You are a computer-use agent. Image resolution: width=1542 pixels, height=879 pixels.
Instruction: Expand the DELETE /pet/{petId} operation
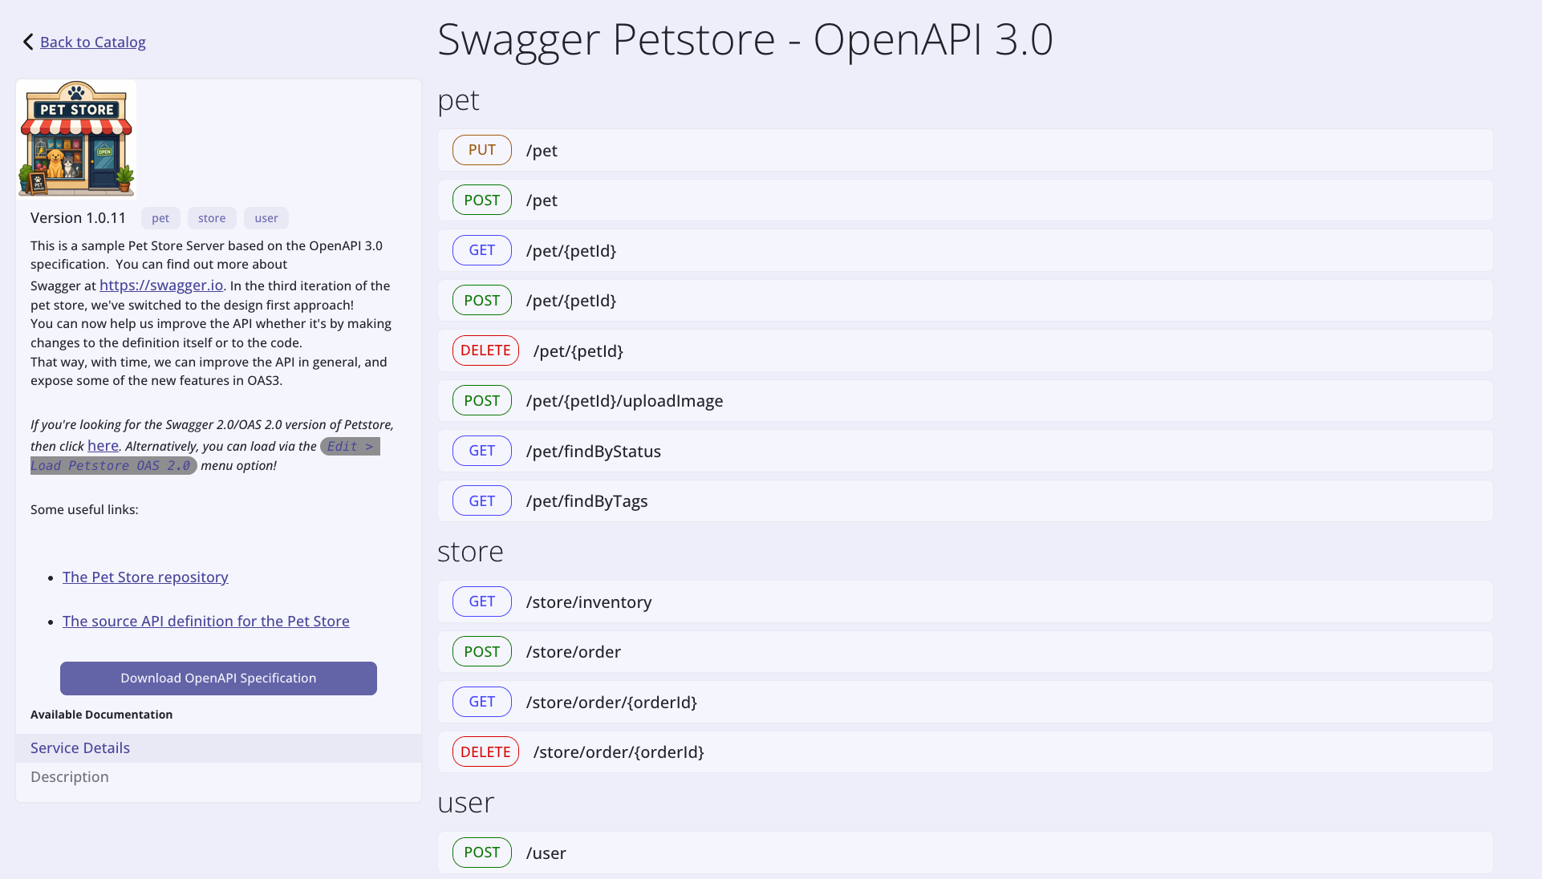point(965,350)
